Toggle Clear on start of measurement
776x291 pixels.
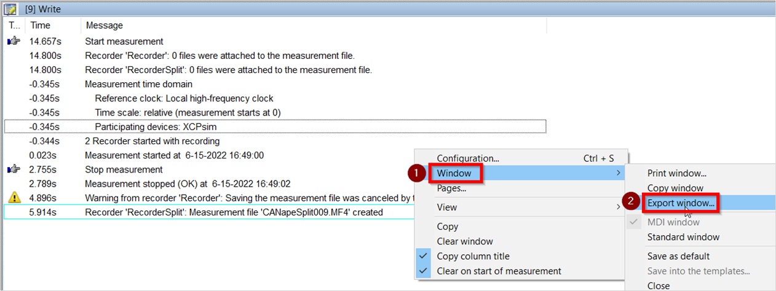(x=424, y=271)
